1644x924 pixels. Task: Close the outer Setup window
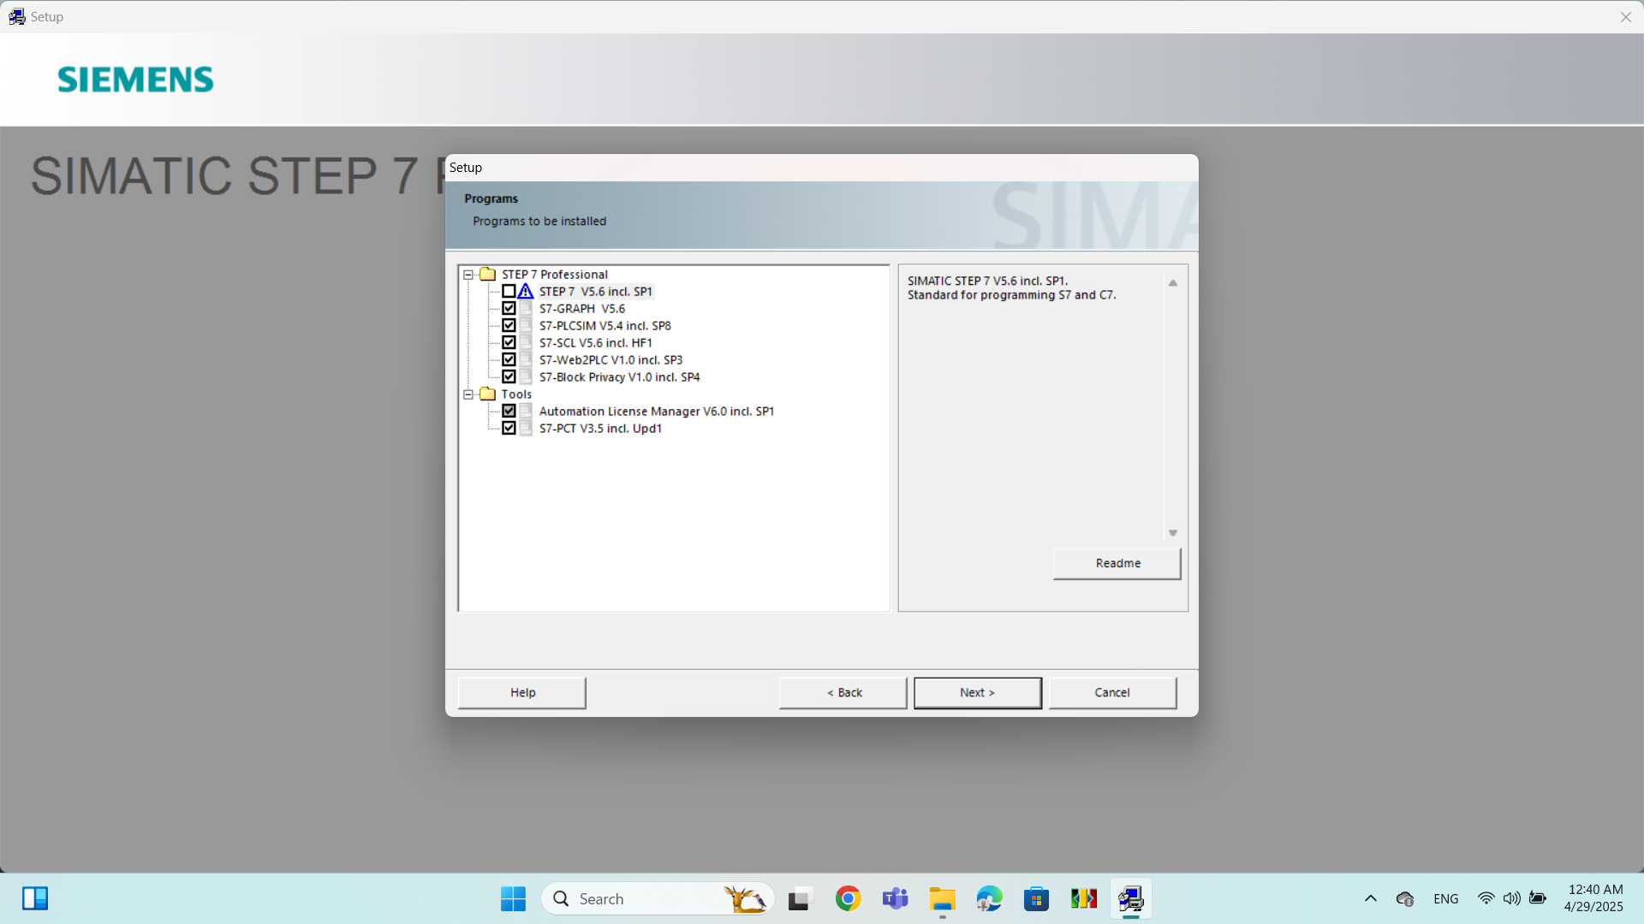[1625, 17]
